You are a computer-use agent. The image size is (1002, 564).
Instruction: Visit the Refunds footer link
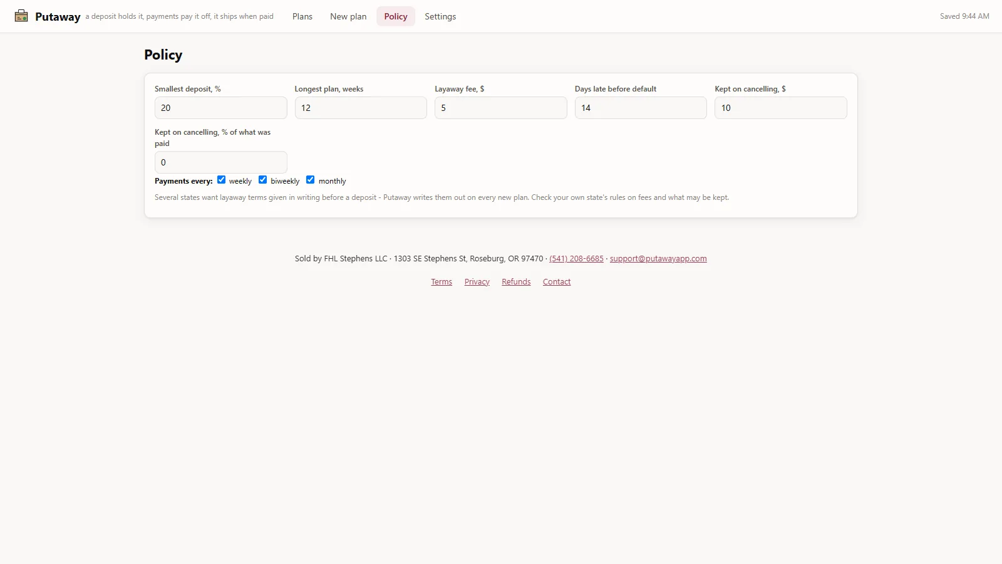tap(516, 282)
